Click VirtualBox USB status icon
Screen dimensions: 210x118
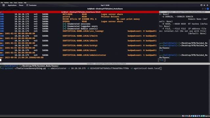point(191,116)
